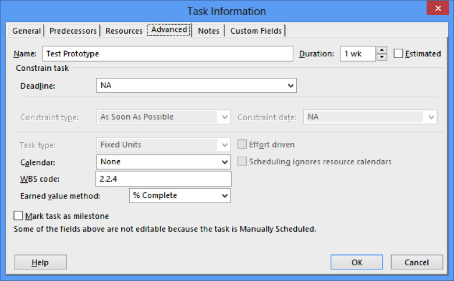Decrease duration with the down arrow
The width and height of the screenshot is (454, 281).
(382, 57)
